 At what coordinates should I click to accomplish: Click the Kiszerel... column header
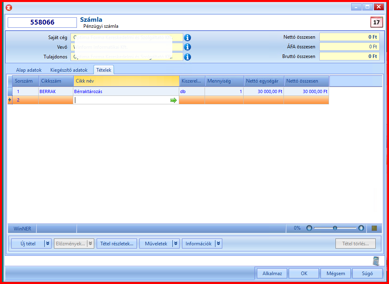coord(192,81)
